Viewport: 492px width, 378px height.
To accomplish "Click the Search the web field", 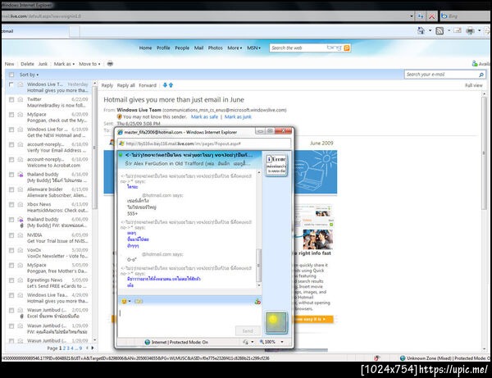I will point(298,48).
